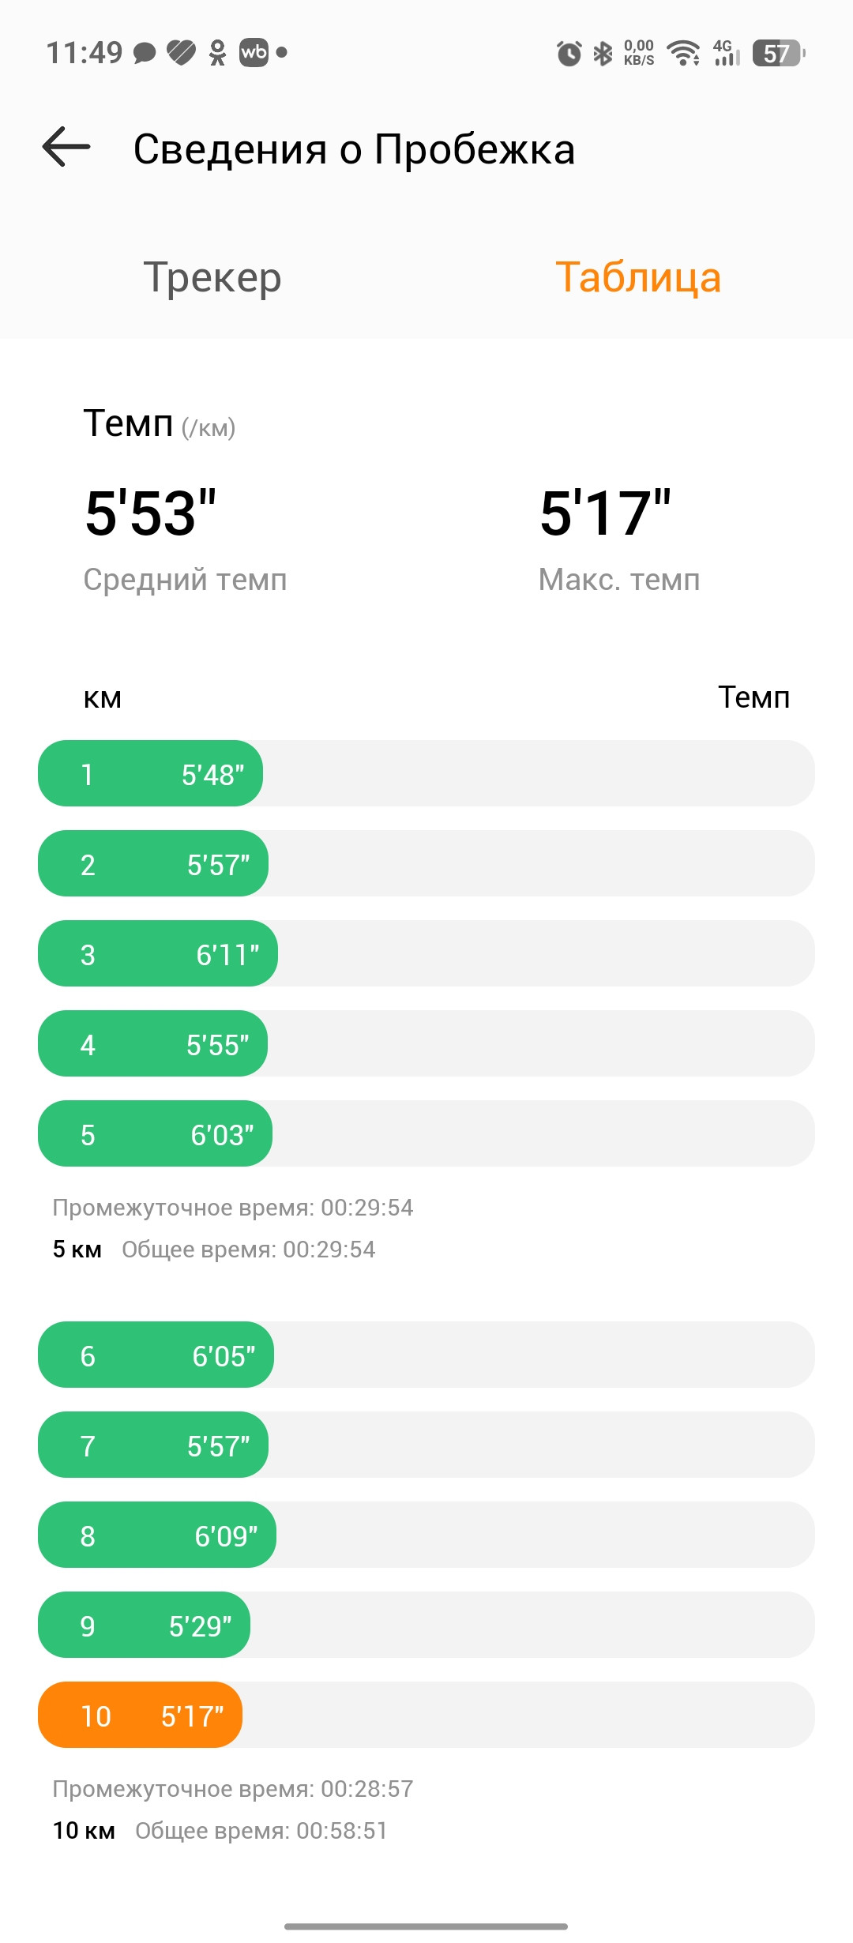Select the Таблица tab
Image resolution: width=853 pixels, height=1943 pixels.
(x=638, y=277)
